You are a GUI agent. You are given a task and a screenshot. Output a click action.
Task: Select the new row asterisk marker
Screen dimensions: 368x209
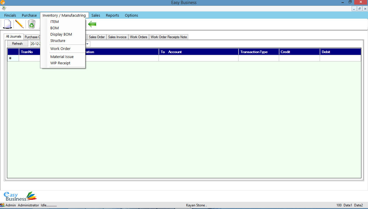coord(13,58)
